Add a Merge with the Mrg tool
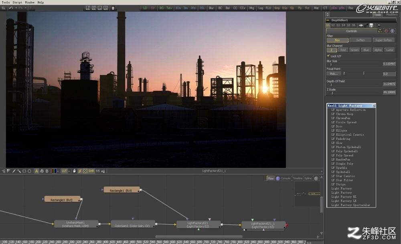The height and width of the screenshot is (244, 401). 252,8
